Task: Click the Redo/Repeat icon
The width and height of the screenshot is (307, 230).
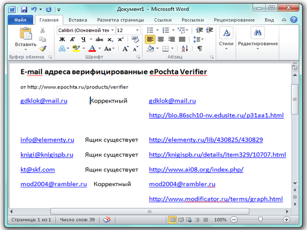Action: (x=48, y=10)
